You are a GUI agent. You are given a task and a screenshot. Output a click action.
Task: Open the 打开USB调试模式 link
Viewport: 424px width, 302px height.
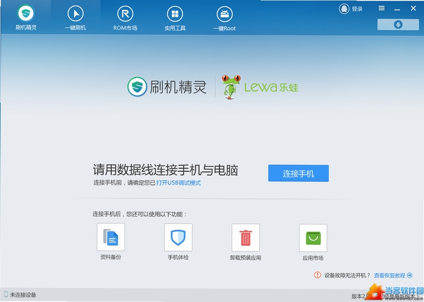point(179,182)
